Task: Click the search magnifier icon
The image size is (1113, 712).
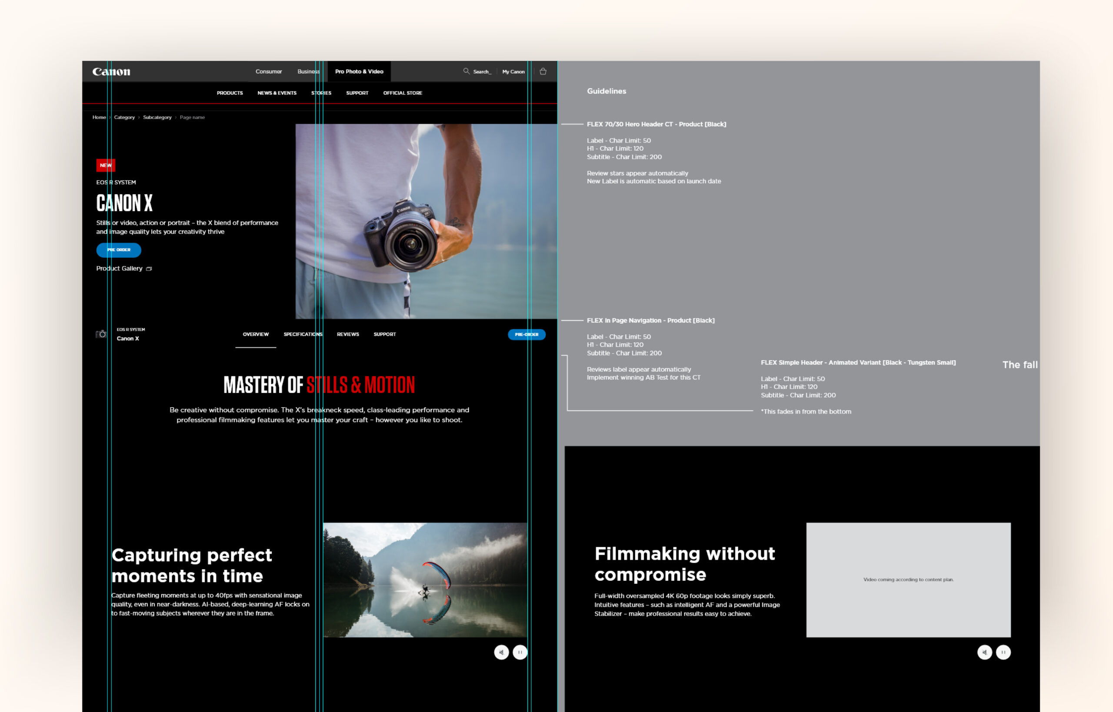Action: (466, 71)
